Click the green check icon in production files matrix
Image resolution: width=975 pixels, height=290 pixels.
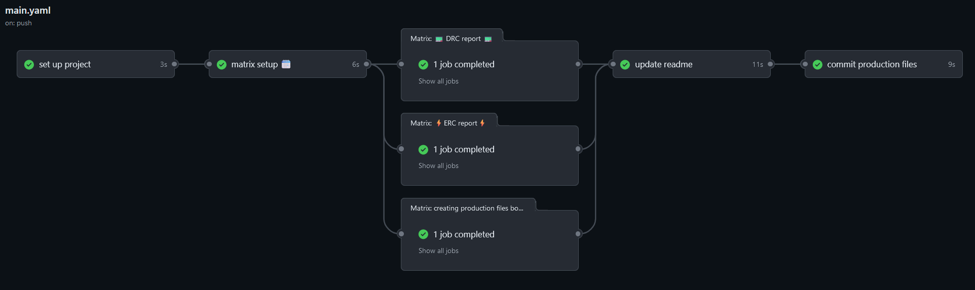click(x=423, y=234)
